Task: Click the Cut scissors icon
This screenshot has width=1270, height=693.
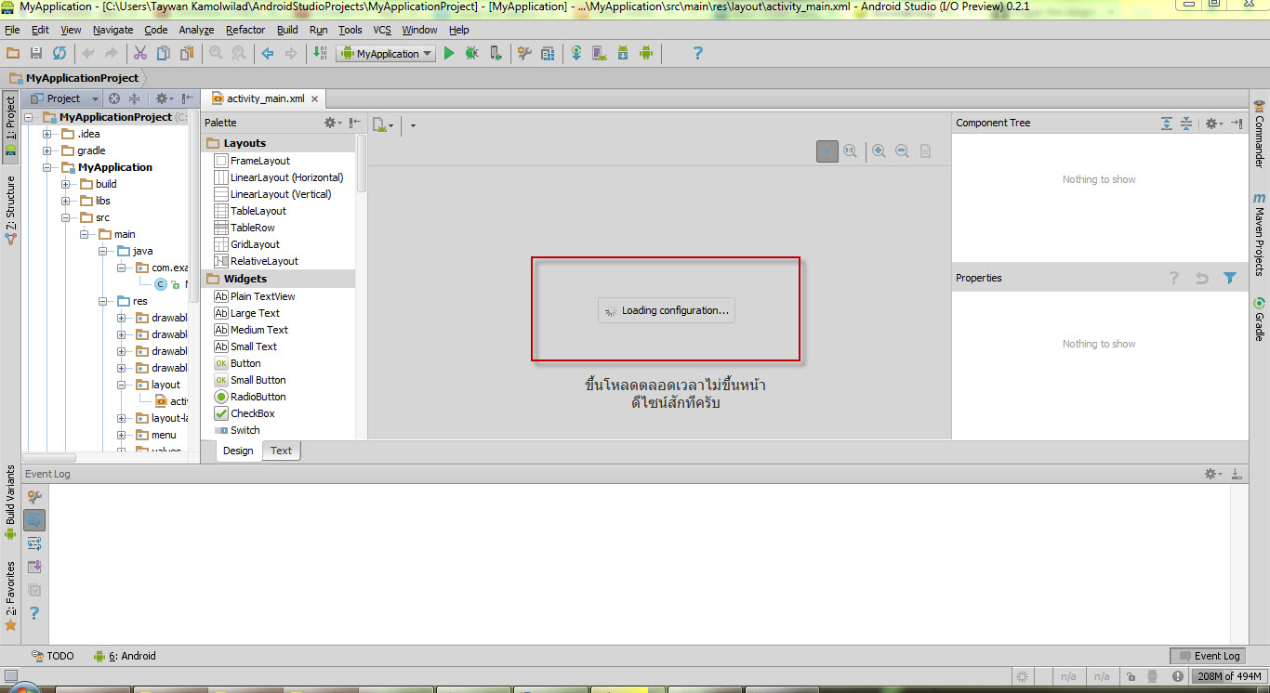Action: pyautogui.click(x=140, y=54)
